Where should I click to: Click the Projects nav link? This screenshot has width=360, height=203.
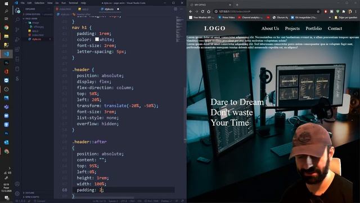point(292,29)
